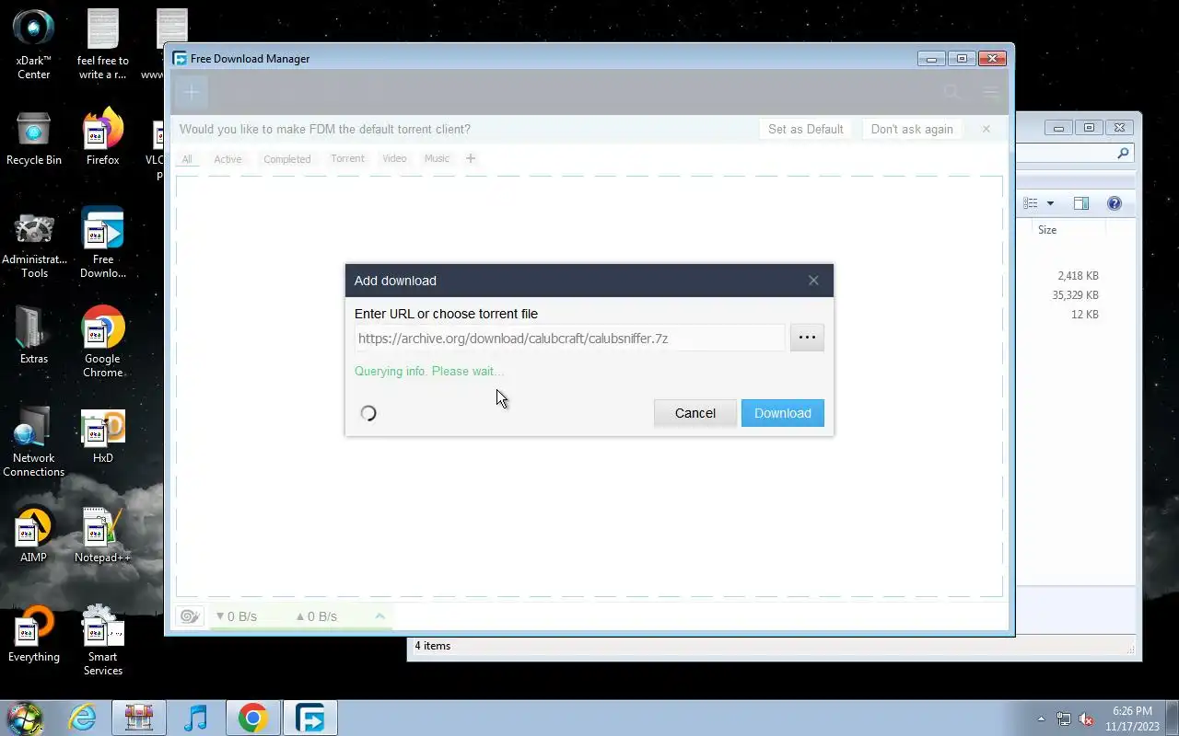This screenshot has height=736, width=1179.
Task: Open Google Chrome desktop shortcut
Action: pos(103,341)
